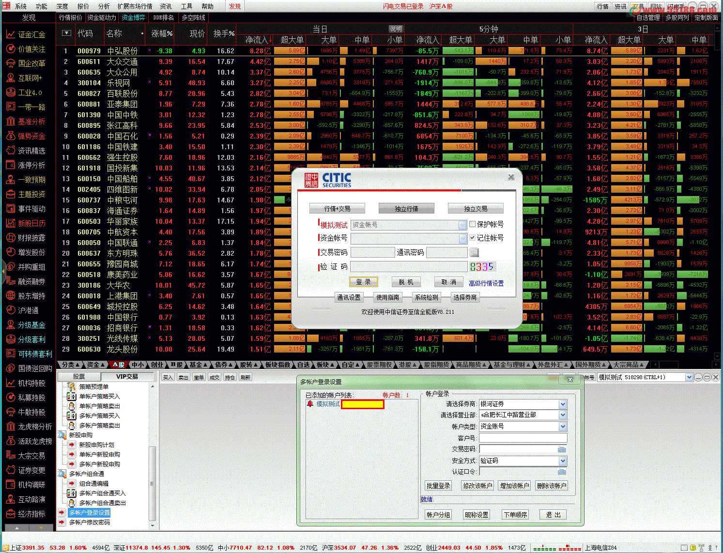Open 策略预埋单 in the trade tree
Viewport: 723px width, 553px height.
tap(93, 386)
